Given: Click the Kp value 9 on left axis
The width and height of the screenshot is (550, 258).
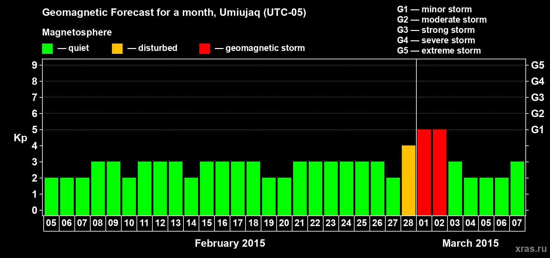Looking at the screenshot, I should click(35, 65).
